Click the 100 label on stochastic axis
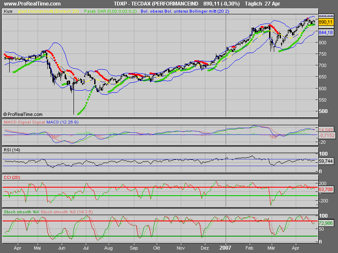Screen dimensions: 338x253 point(323,216)
